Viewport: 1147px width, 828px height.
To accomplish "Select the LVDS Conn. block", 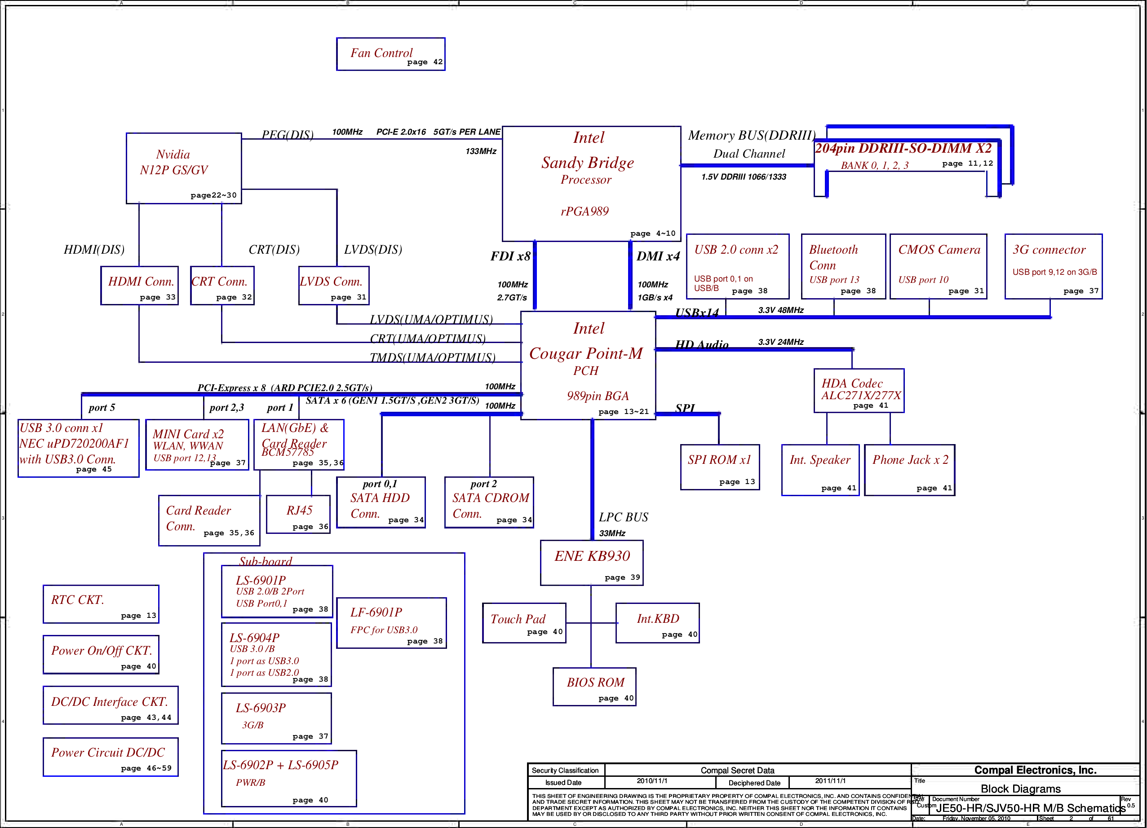I will coord(333,286).
